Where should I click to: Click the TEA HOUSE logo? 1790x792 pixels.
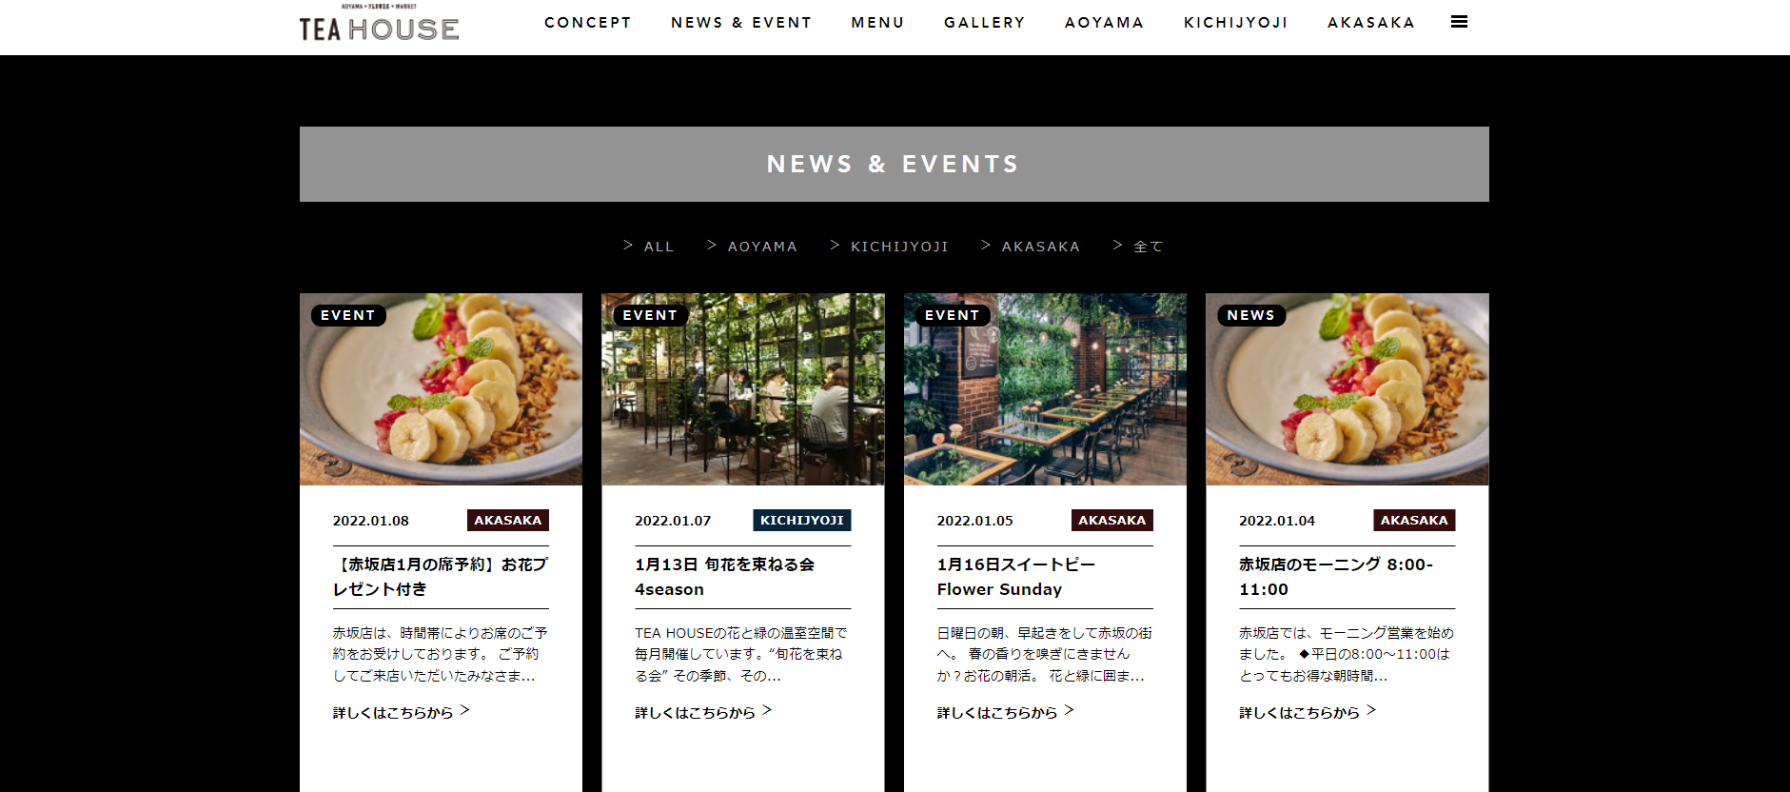click(x=379, y=24)
